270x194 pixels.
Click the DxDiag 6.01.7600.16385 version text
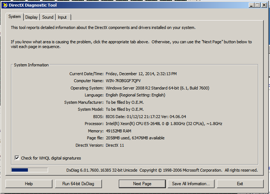(x=102, y=170)
